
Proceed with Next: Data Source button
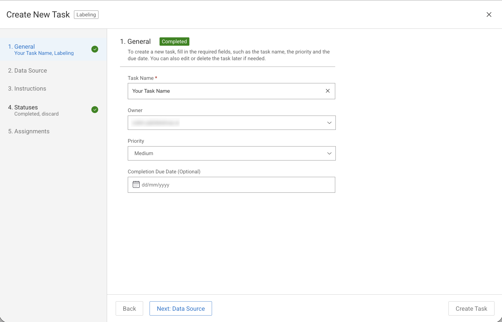[x=181, y=309]
